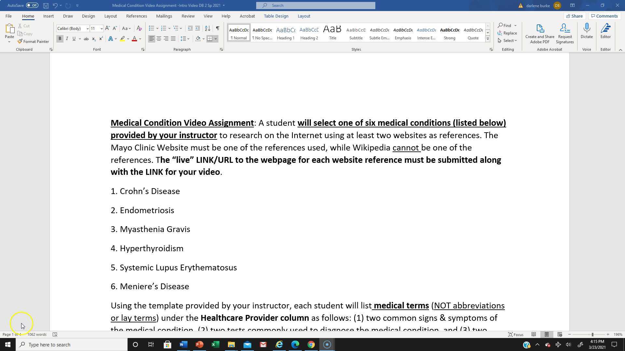
Task: Click the Share button
Action: tap(575, 16)
